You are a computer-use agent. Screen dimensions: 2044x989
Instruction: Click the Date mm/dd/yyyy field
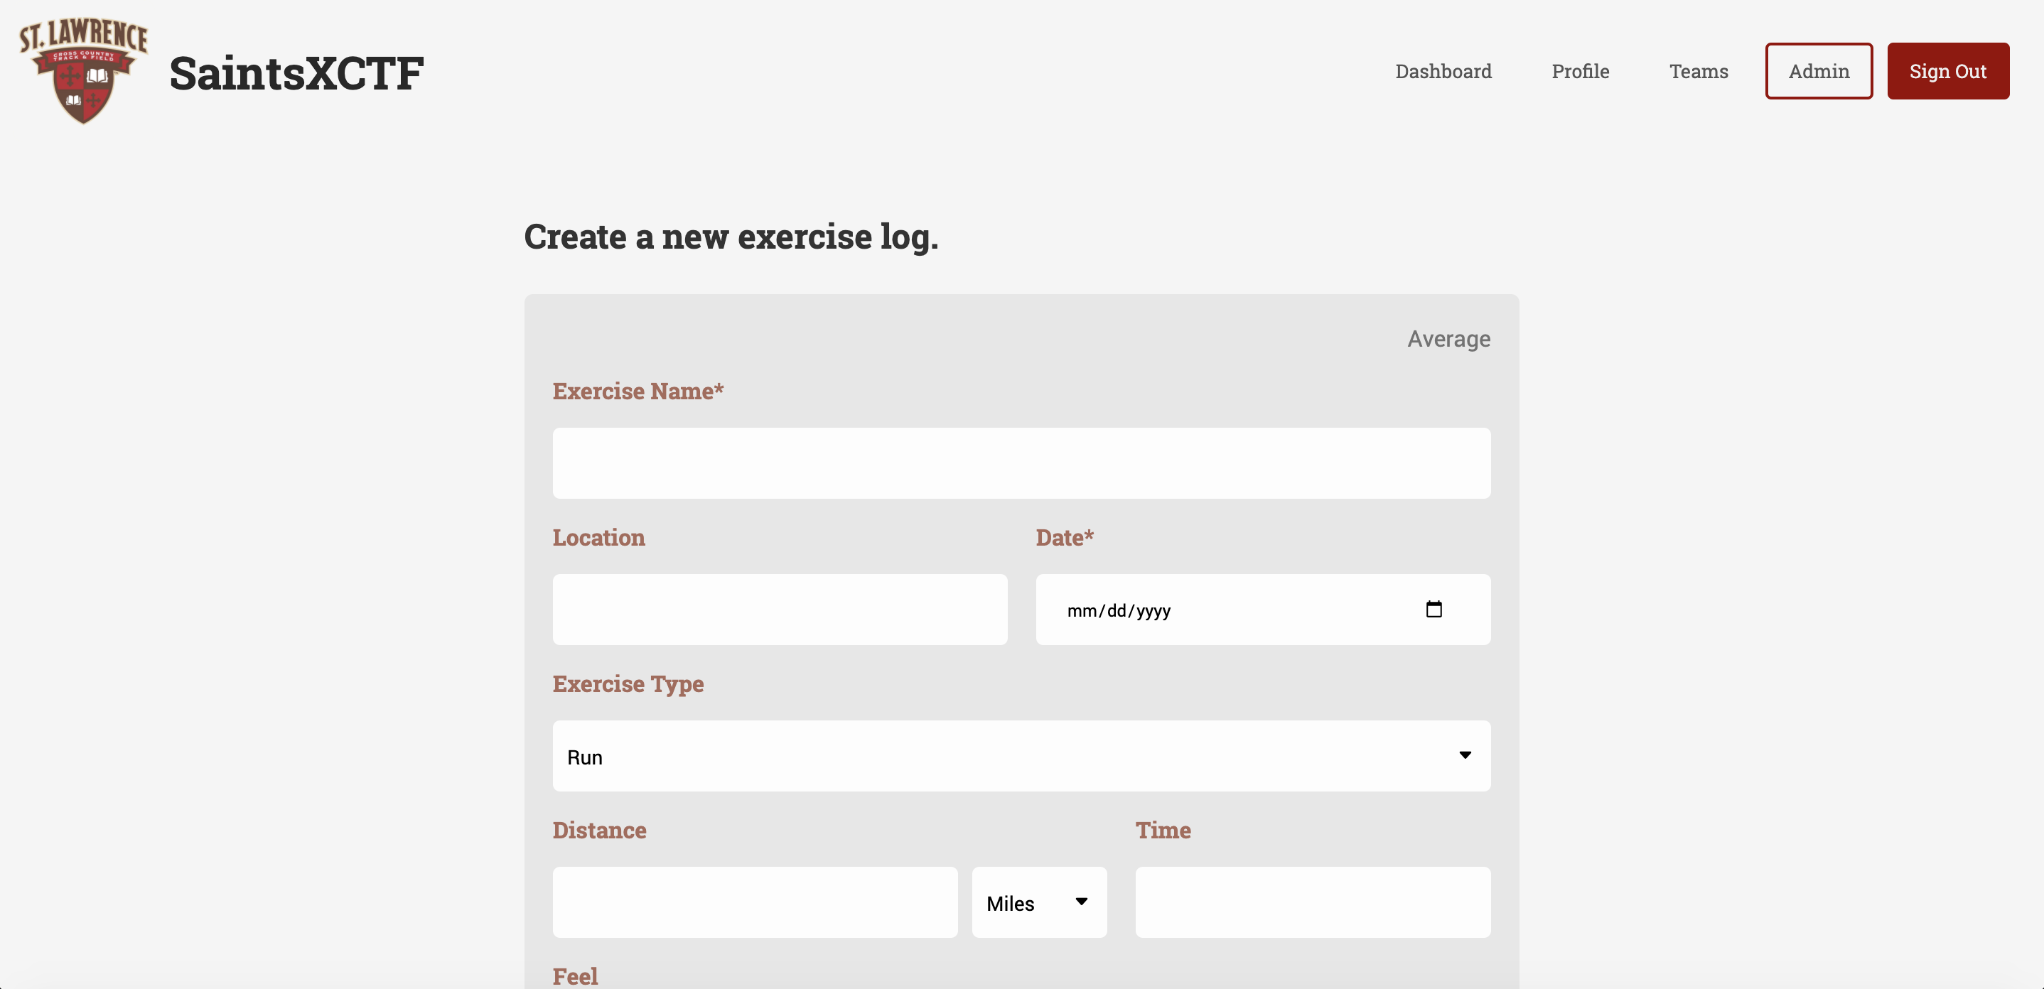point(1263,609)
